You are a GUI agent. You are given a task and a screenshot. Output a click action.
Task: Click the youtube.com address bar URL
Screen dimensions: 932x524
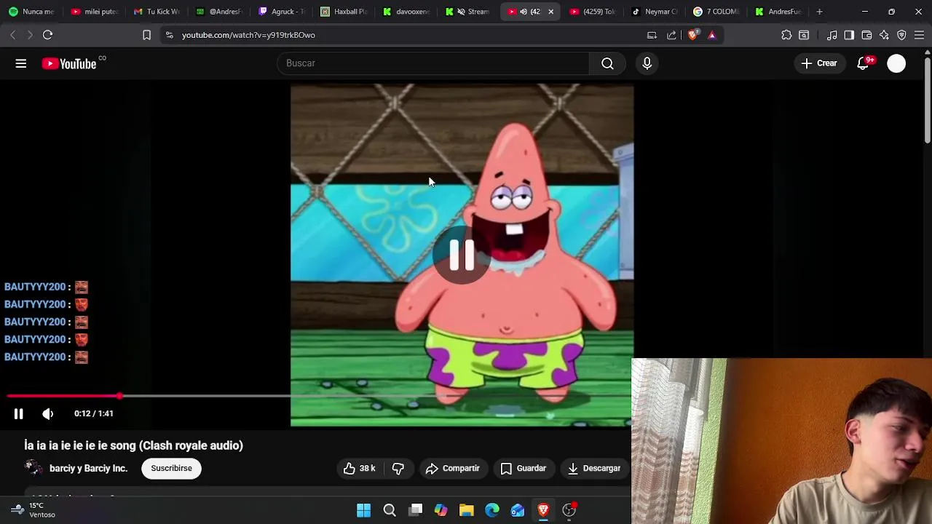tap(248, 35)
